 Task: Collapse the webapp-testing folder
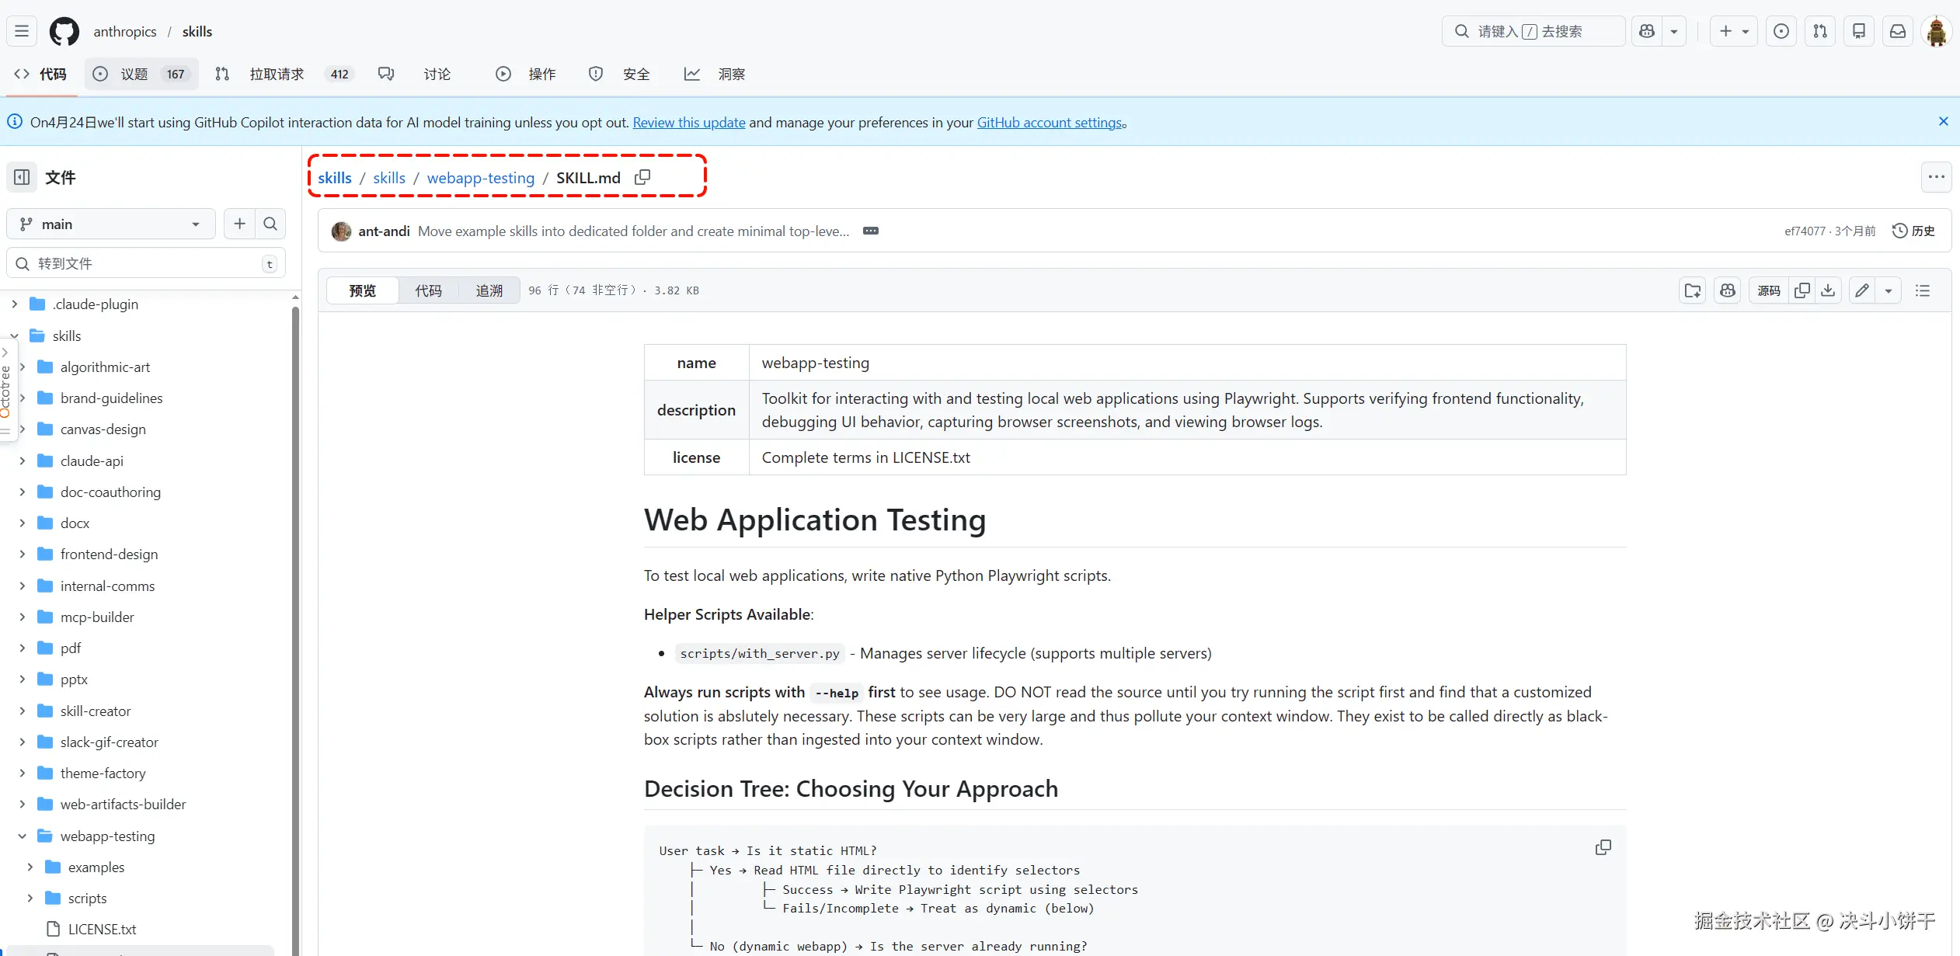click(23, 836)
